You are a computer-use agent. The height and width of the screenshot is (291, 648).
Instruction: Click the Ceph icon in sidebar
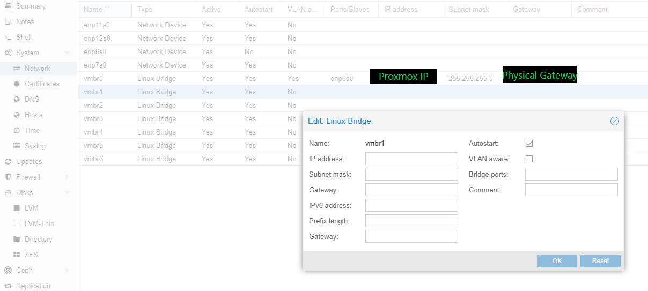[8, 271]
